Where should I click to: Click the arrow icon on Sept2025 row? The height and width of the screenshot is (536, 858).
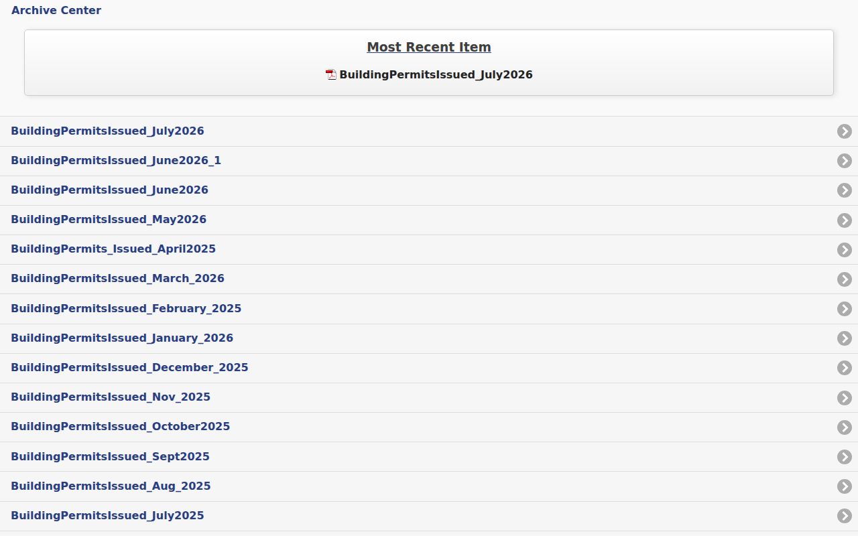tap(845, 457)
